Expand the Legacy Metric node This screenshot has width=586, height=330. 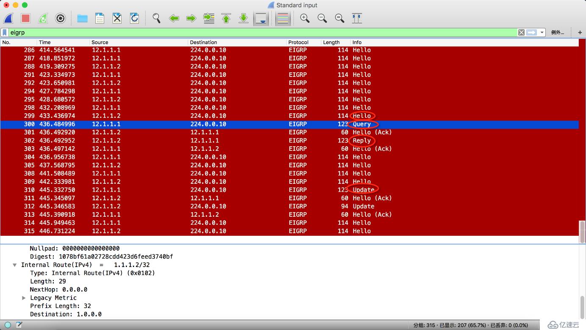24,298
